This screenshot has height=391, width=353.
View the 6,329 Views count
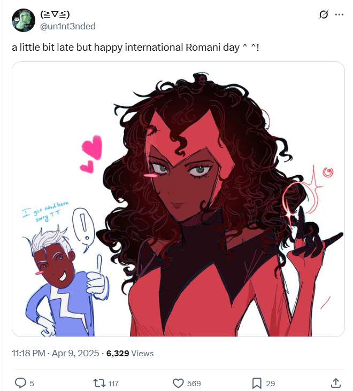130,354
